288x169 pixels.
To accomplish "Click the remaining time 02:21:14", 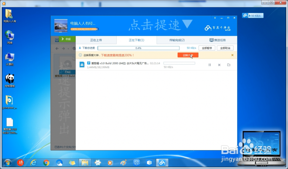I will 155,63.
